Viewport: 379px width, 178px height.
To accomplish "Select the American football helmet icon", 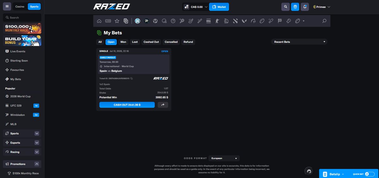I will pos(164,21).
